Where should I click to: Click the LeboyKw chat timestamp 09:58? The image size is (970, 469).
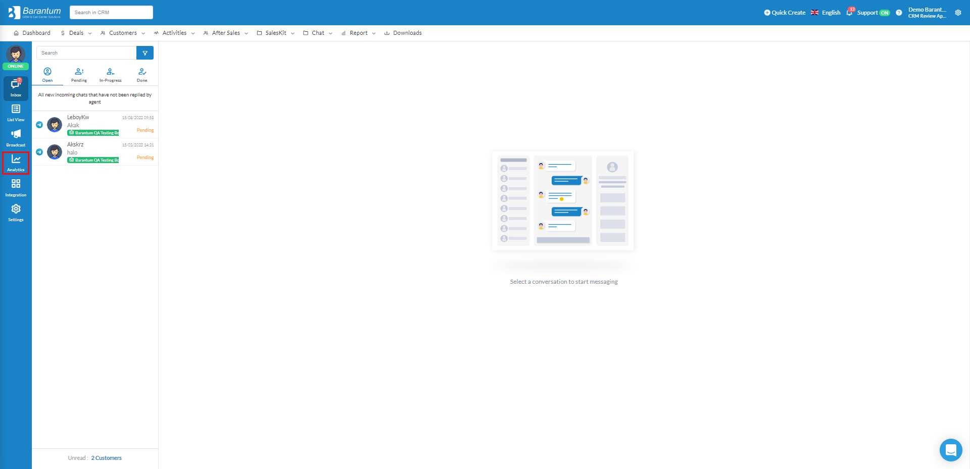[x=138, y=118]
